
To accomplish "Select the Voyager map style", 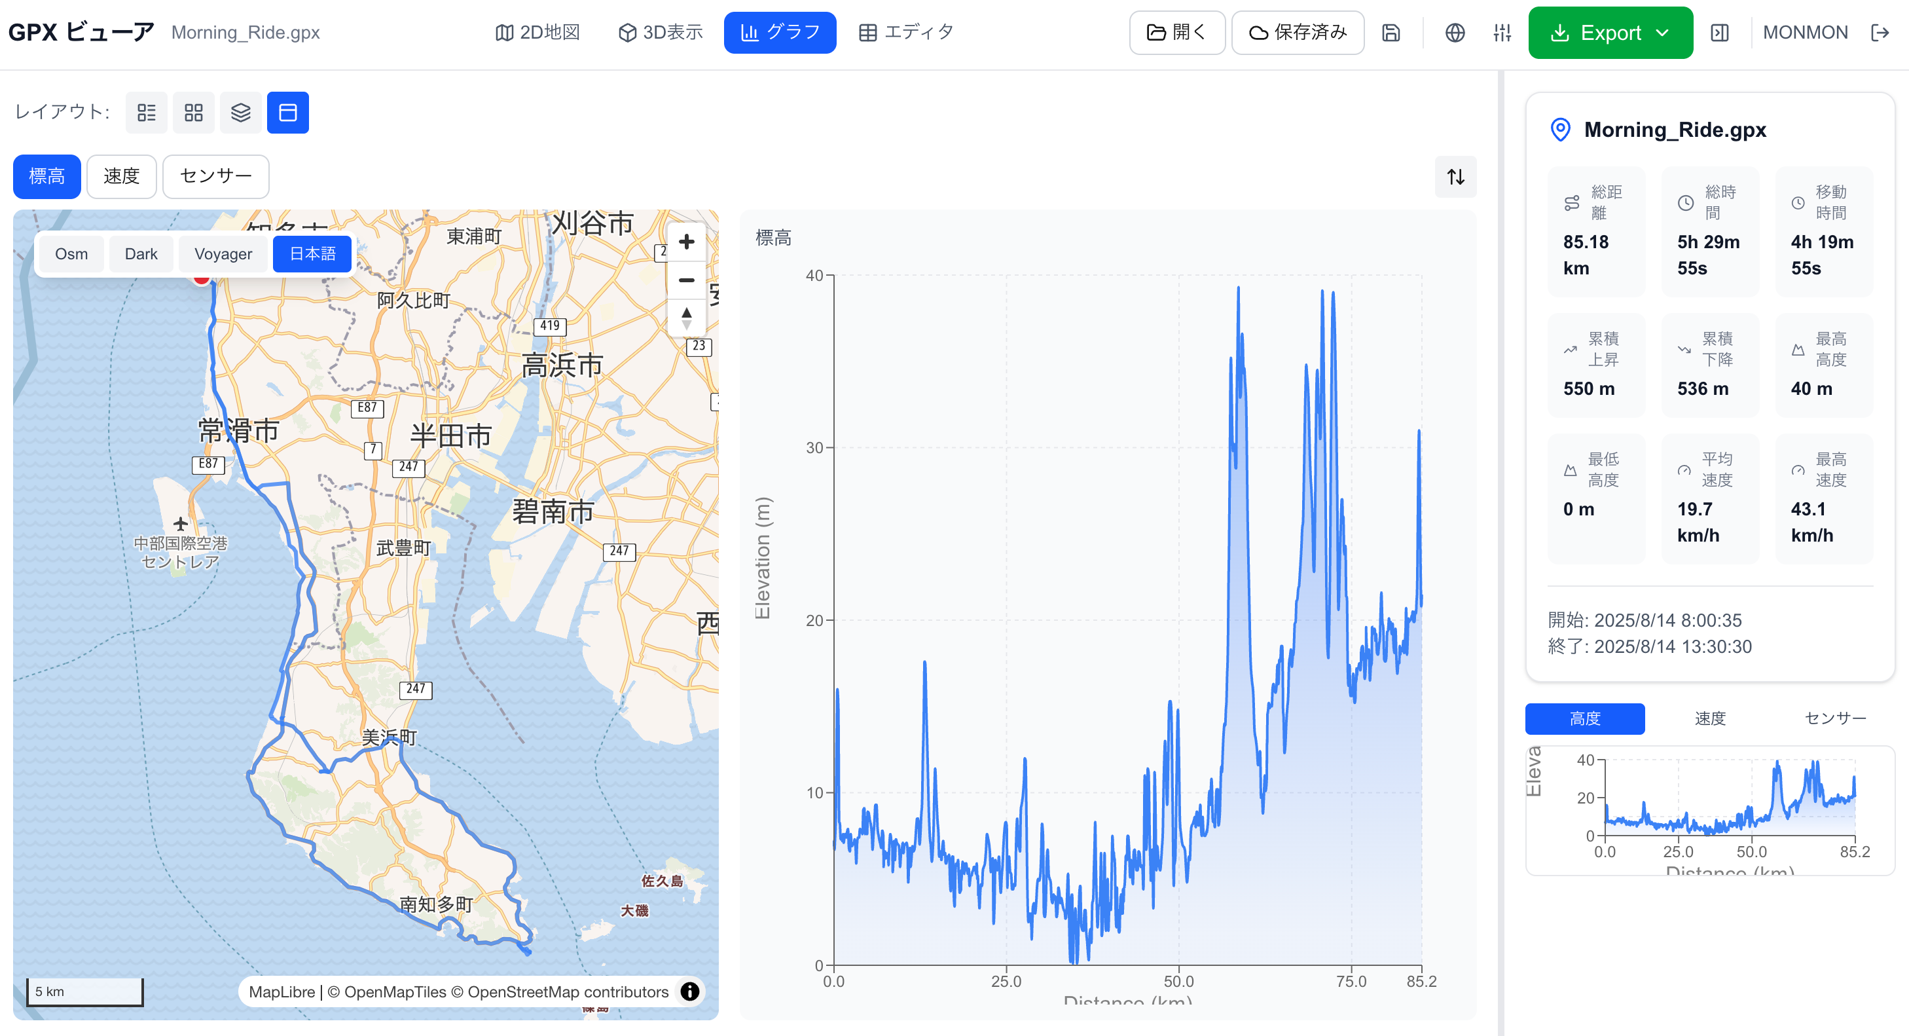I will click(x=223, y=253).
